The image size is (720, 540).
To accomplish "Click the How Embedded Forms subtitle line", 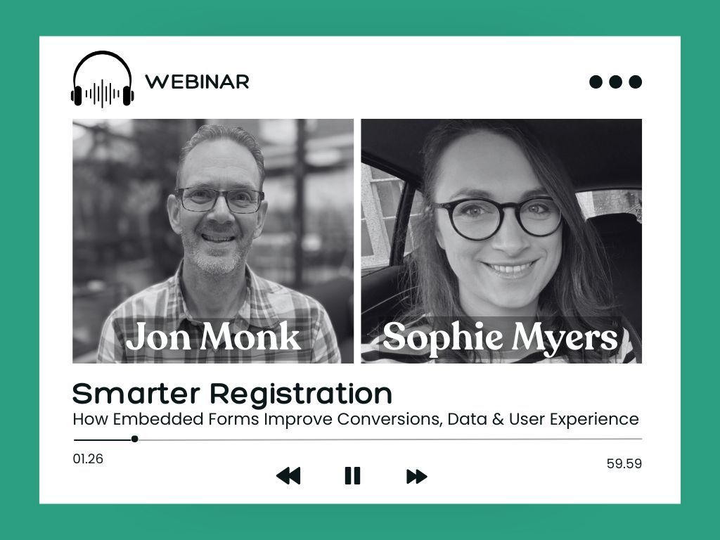I will pyautogui.click(x=356, y=420).
